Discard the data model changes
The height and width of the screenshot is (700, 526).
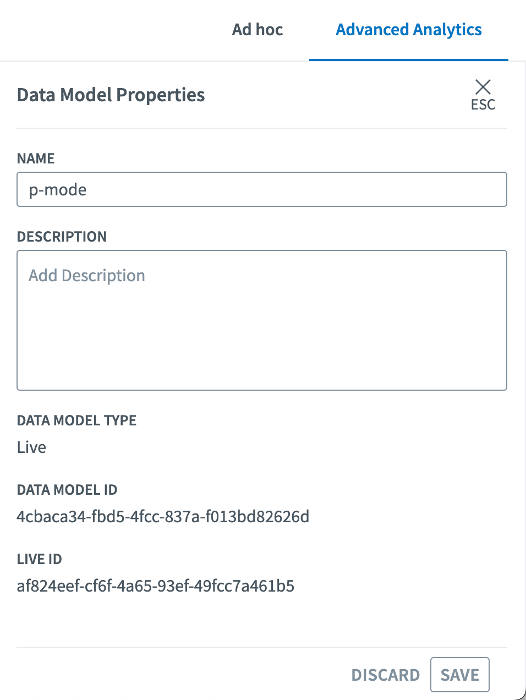(385, 675)
